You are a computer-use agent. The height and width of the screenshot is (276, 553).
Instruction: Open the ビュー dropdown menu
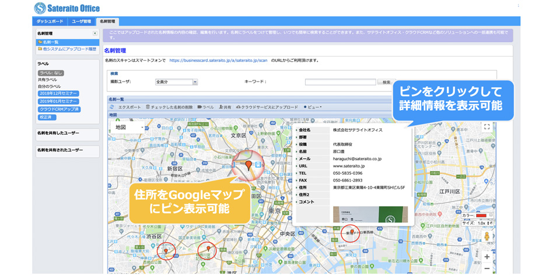point(313,107)
